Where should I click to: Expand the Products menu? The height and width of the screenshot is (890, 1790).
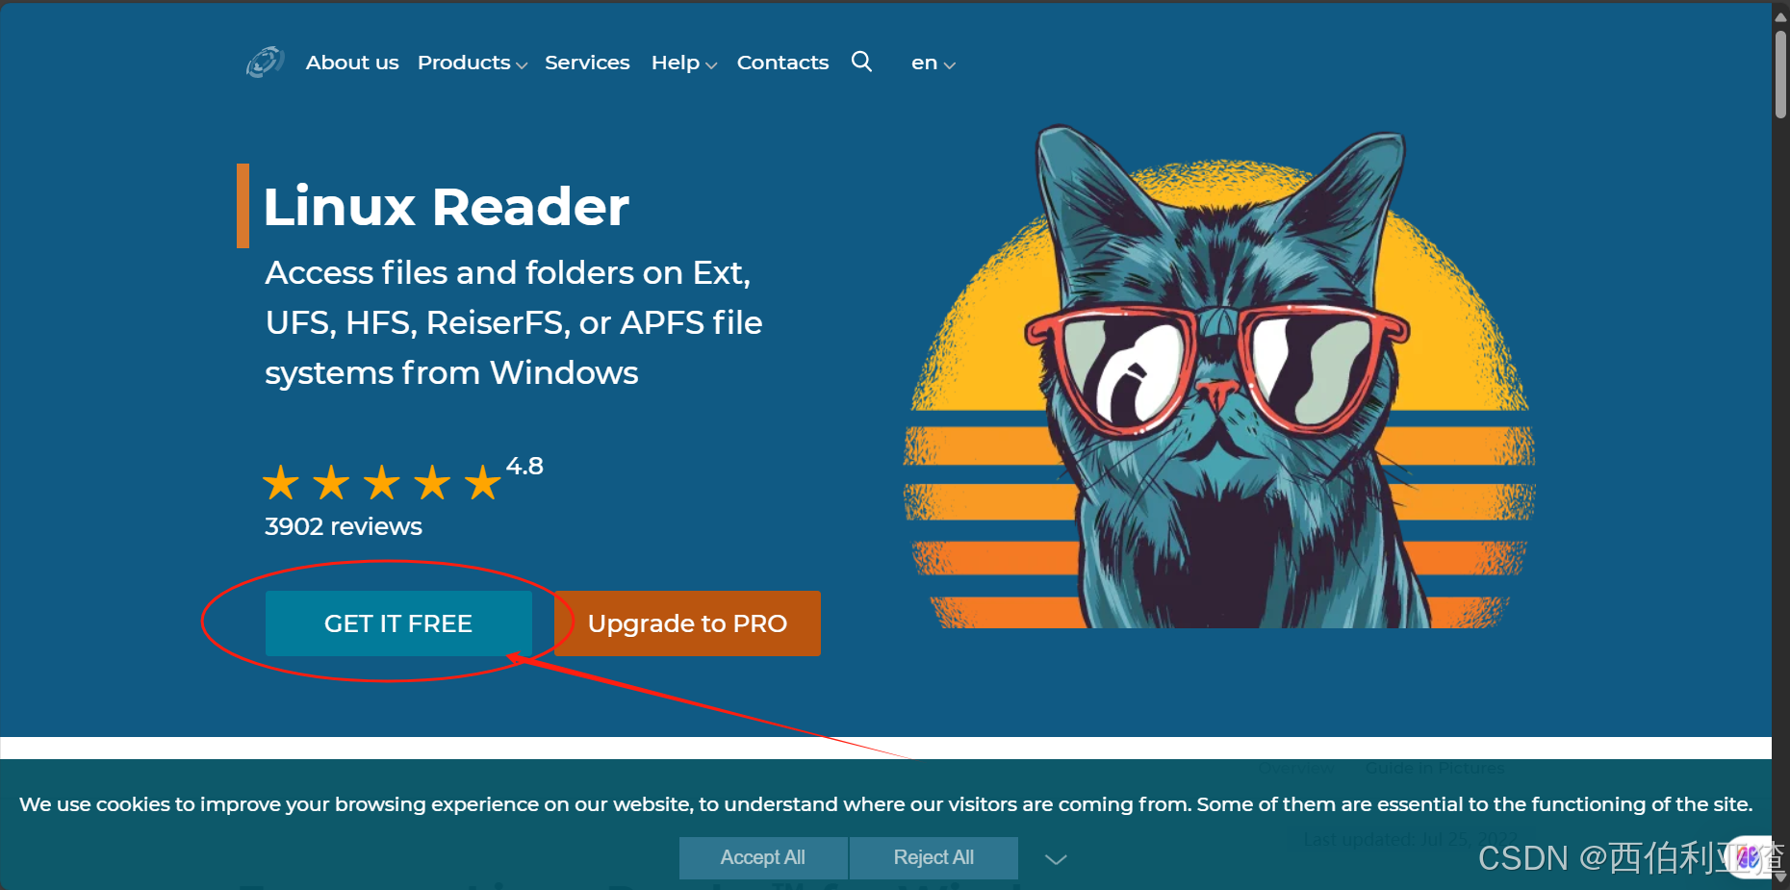472,63
